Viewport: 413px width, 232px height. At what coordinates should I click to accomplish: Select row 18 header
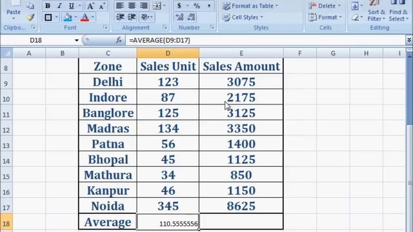tap(6, 222)
